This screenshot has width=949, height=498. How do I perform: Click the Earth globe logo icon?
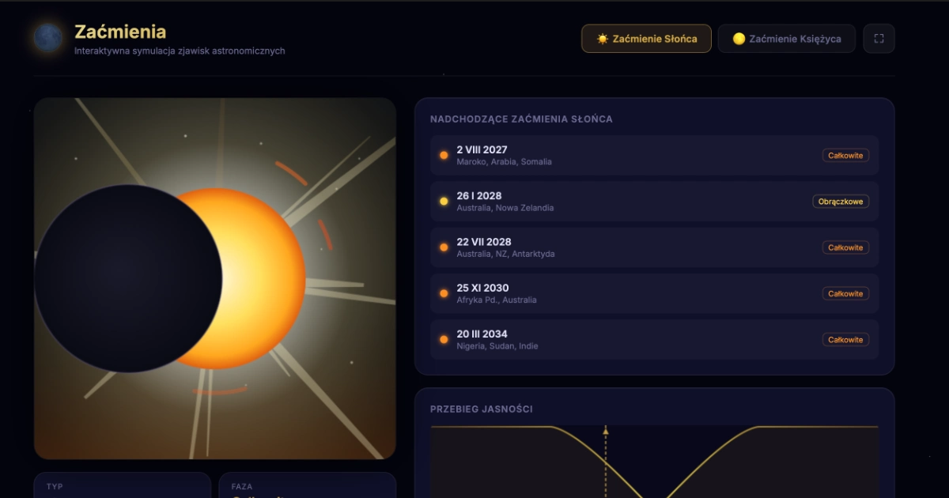[x=48, y=38]
